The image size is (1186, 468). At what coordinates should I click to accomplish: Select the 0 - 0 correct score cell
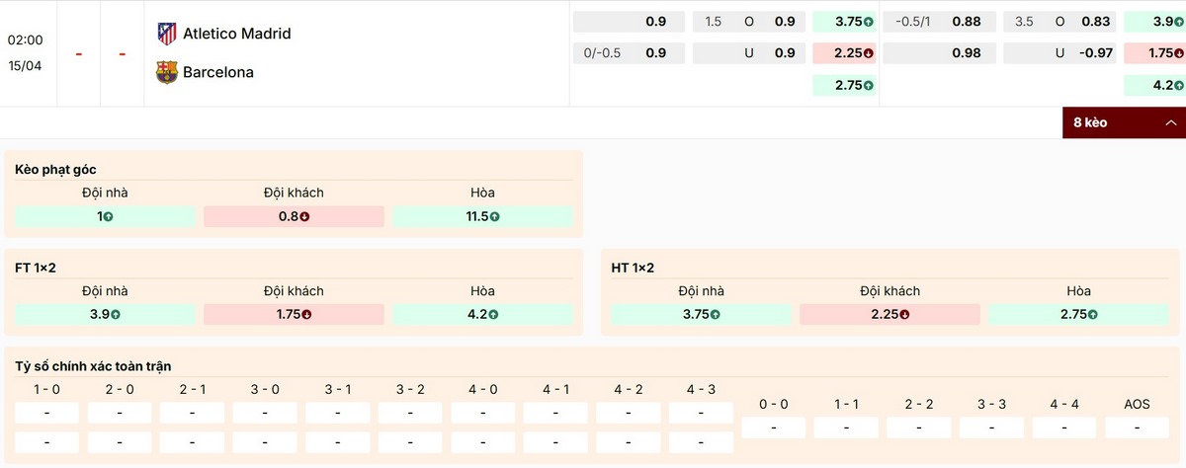773,428
